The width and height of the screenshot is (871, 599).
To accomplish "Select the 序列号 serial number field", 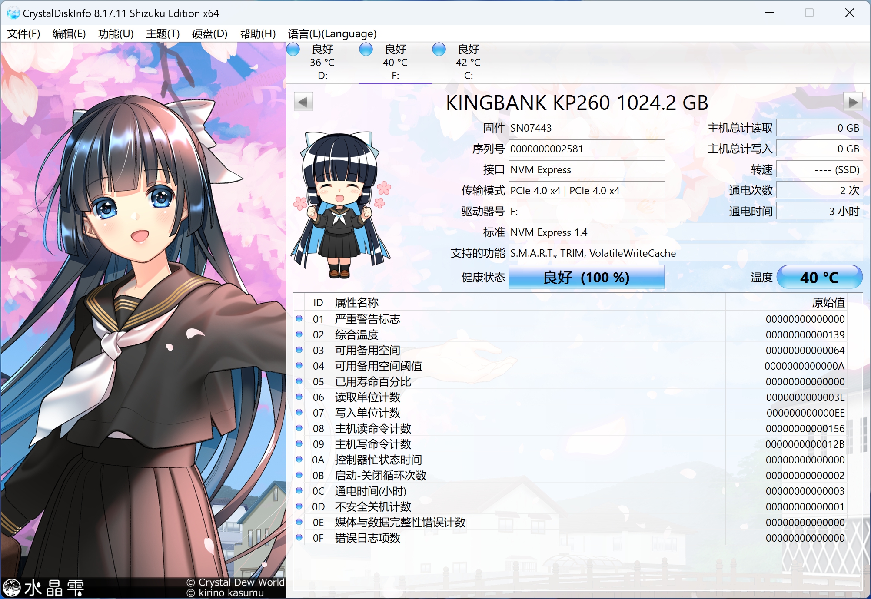I will tap(586, 149).
